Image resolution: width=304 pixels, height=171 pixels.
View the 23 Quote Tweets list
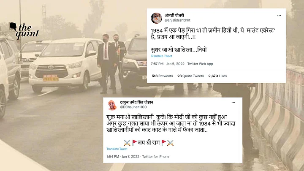pos(190,76)
